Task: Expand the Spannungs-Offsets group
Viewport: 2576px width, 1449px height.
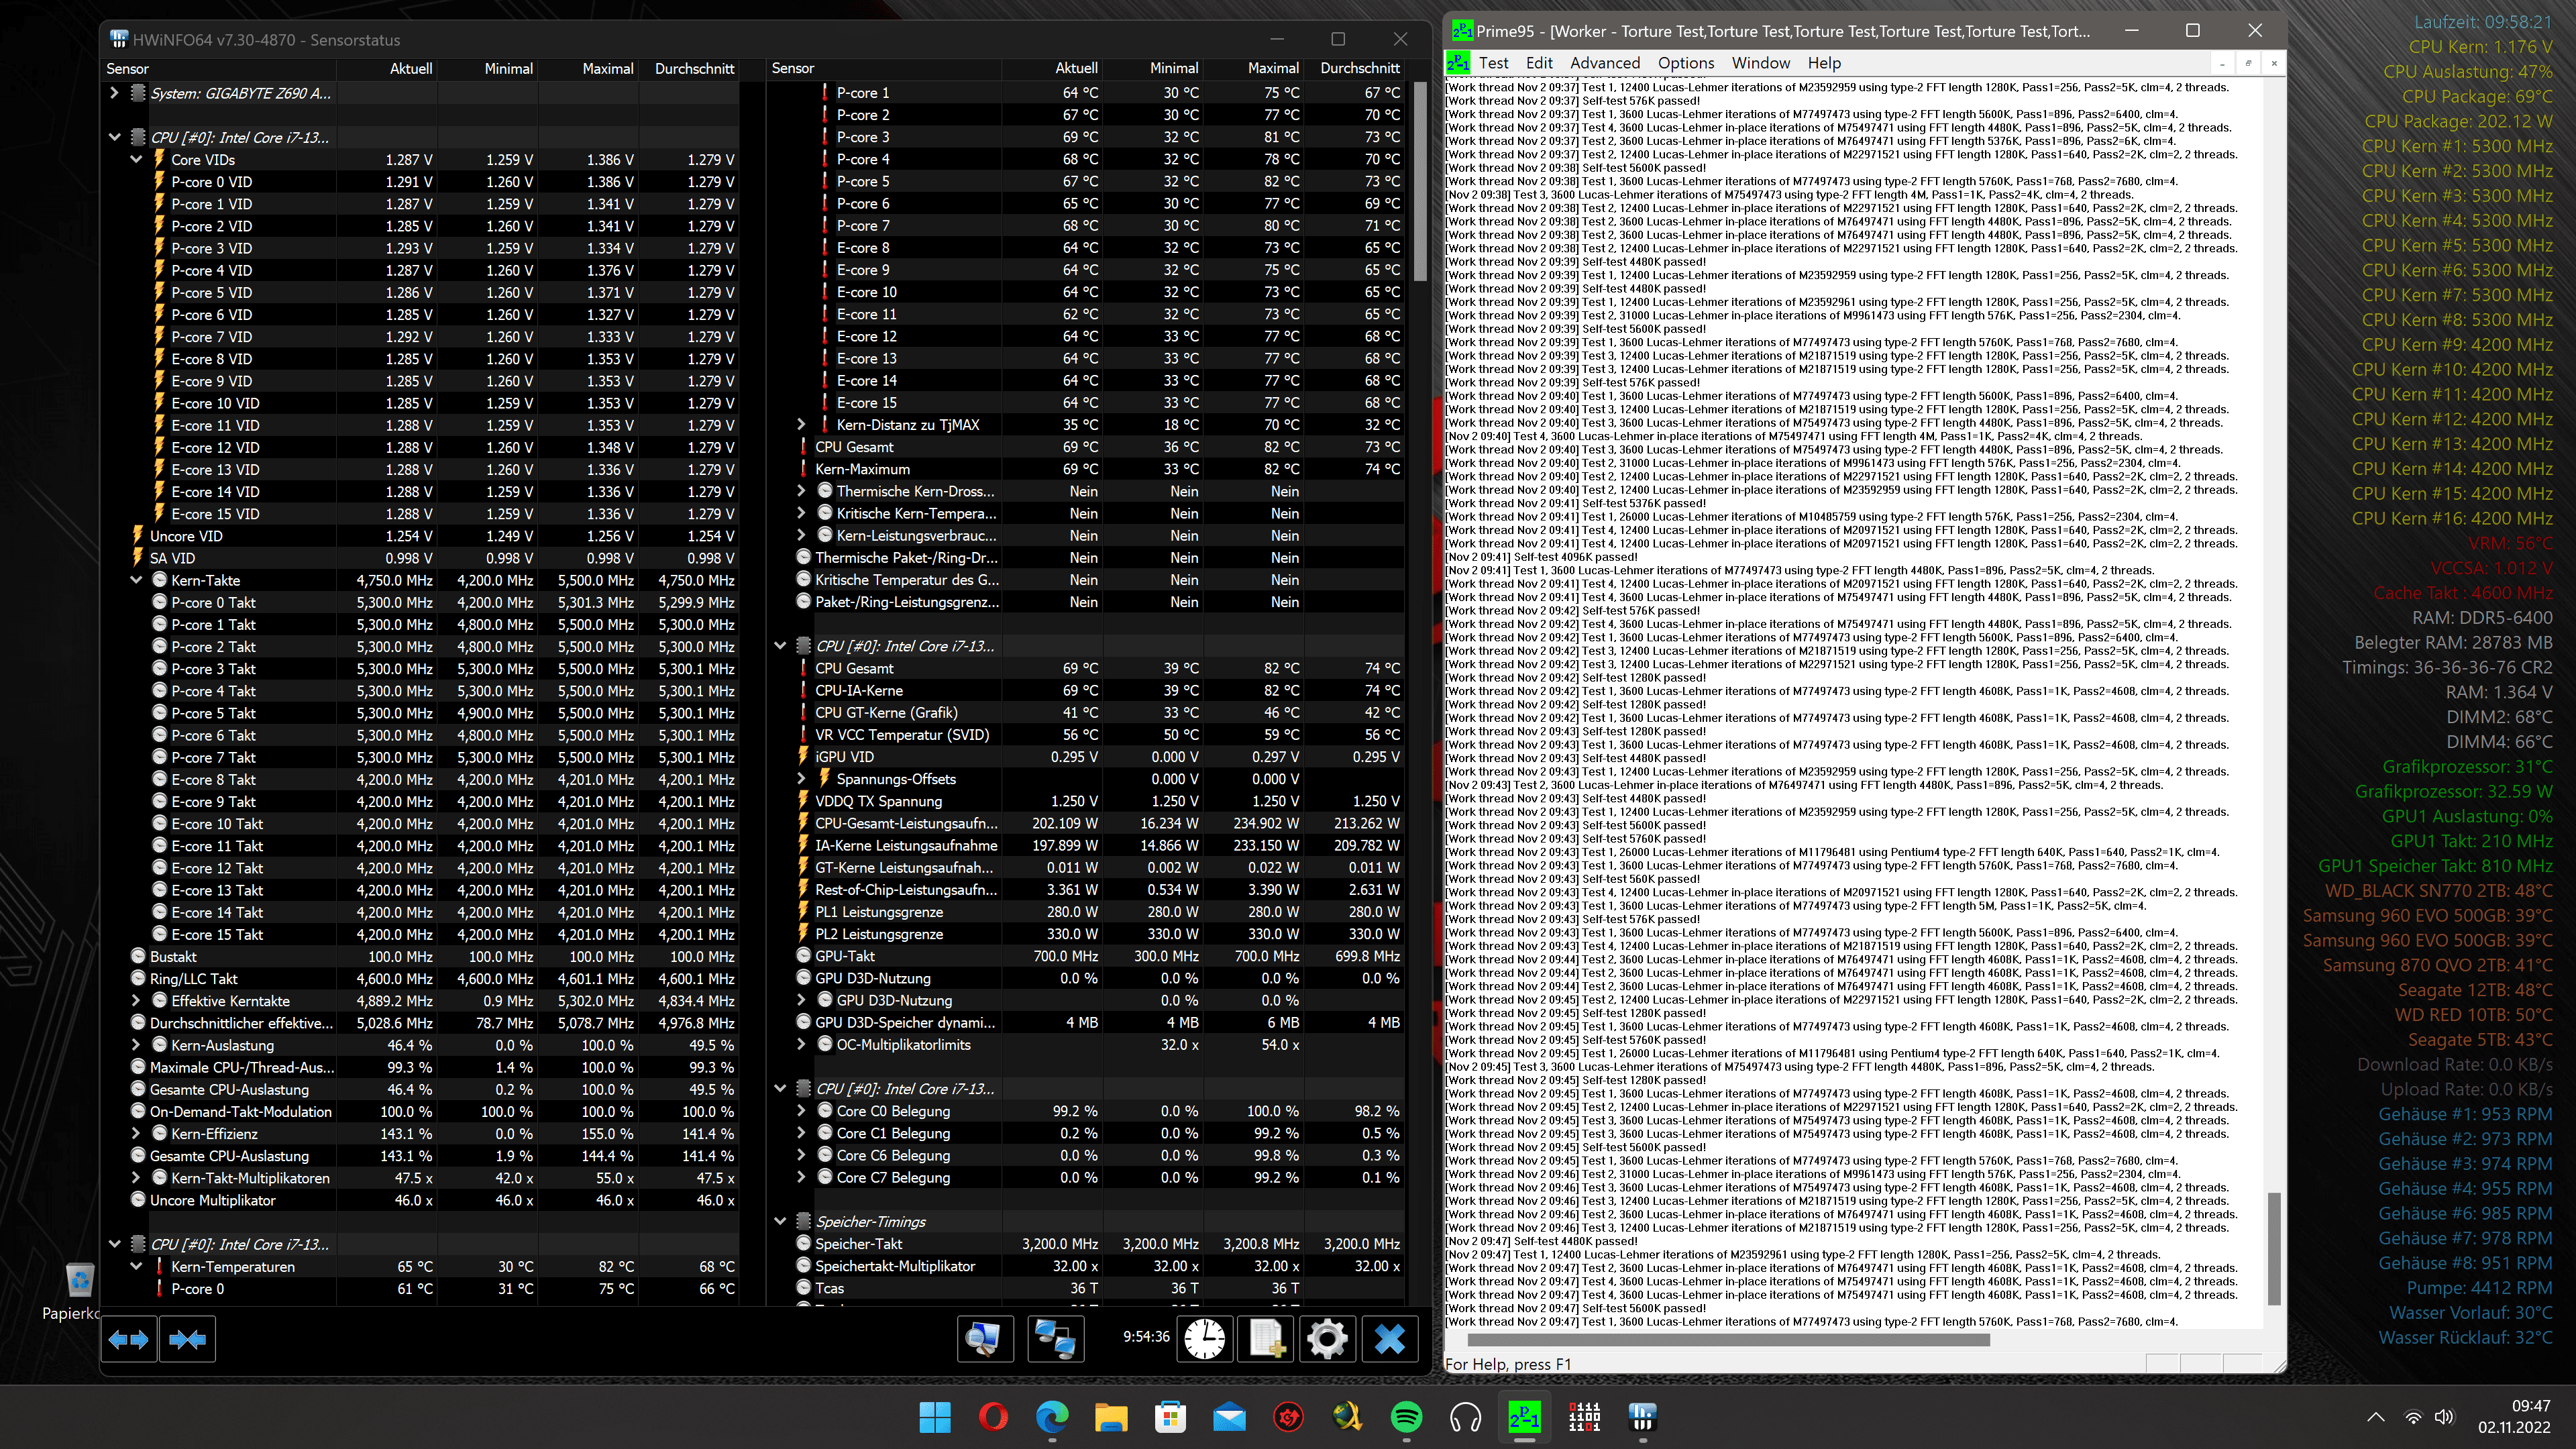Action: [801, 779]
